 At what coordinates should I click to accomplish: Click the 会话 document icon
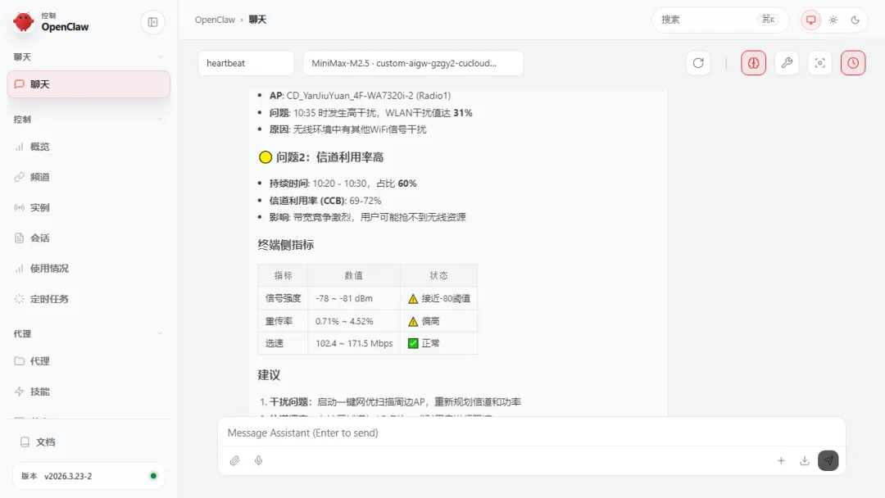click(19, 238)
